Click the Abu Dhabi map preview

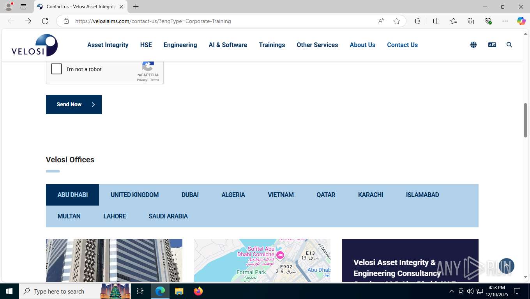pos(262,260)
